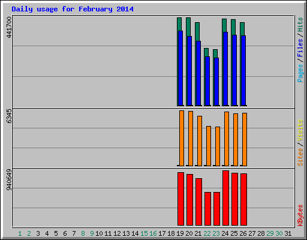The image size is (307, 240).
Task: Click day label 24 on the axis
Action: (225, 233)
